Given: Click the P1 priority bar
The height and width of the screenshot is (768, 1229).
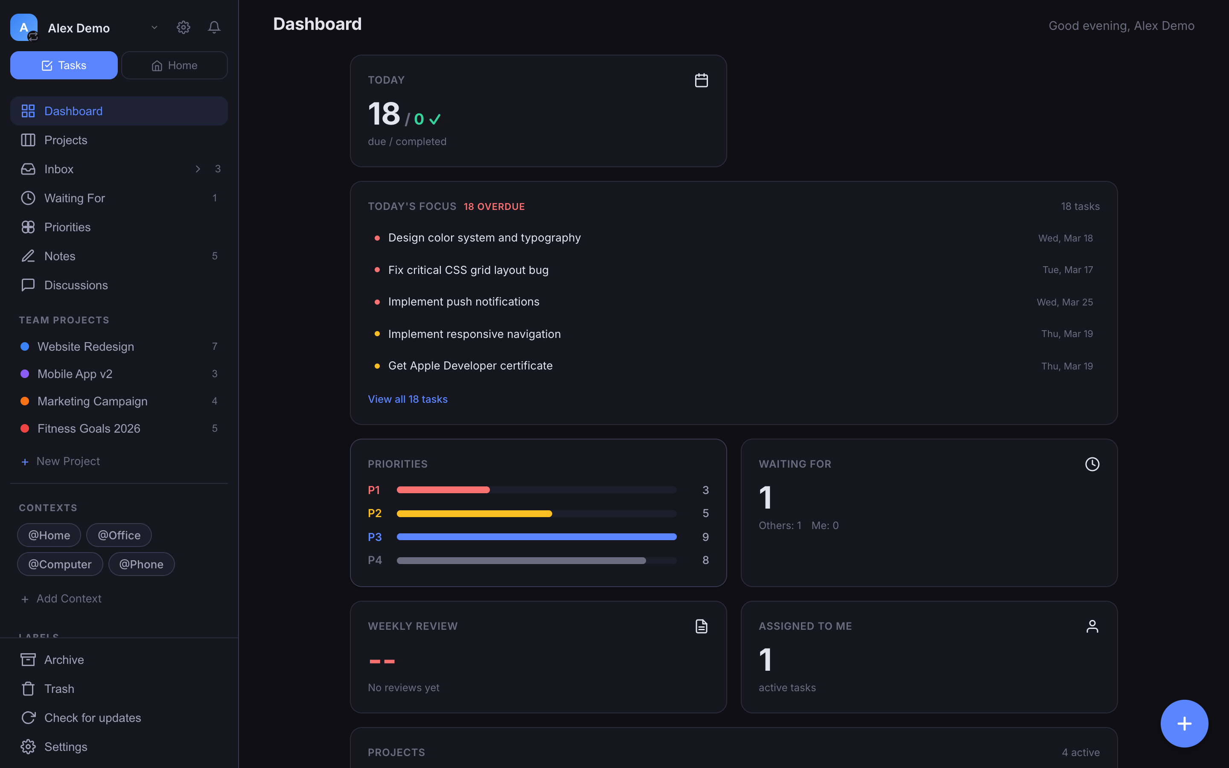Looking at the screenshot, I should pyautogui.click(x=536, y=490).
